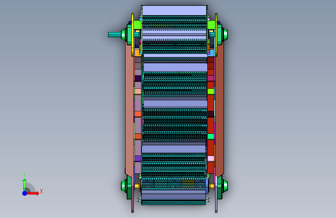The image size is (336, 218).
Task: Click the blue Z axis ball on the triad
Action: tap(25, 193)
